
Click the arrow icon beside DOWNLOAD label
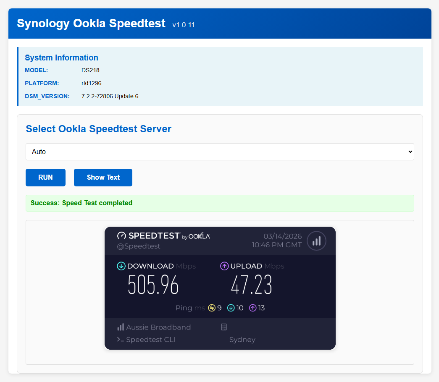click(121, 266)
